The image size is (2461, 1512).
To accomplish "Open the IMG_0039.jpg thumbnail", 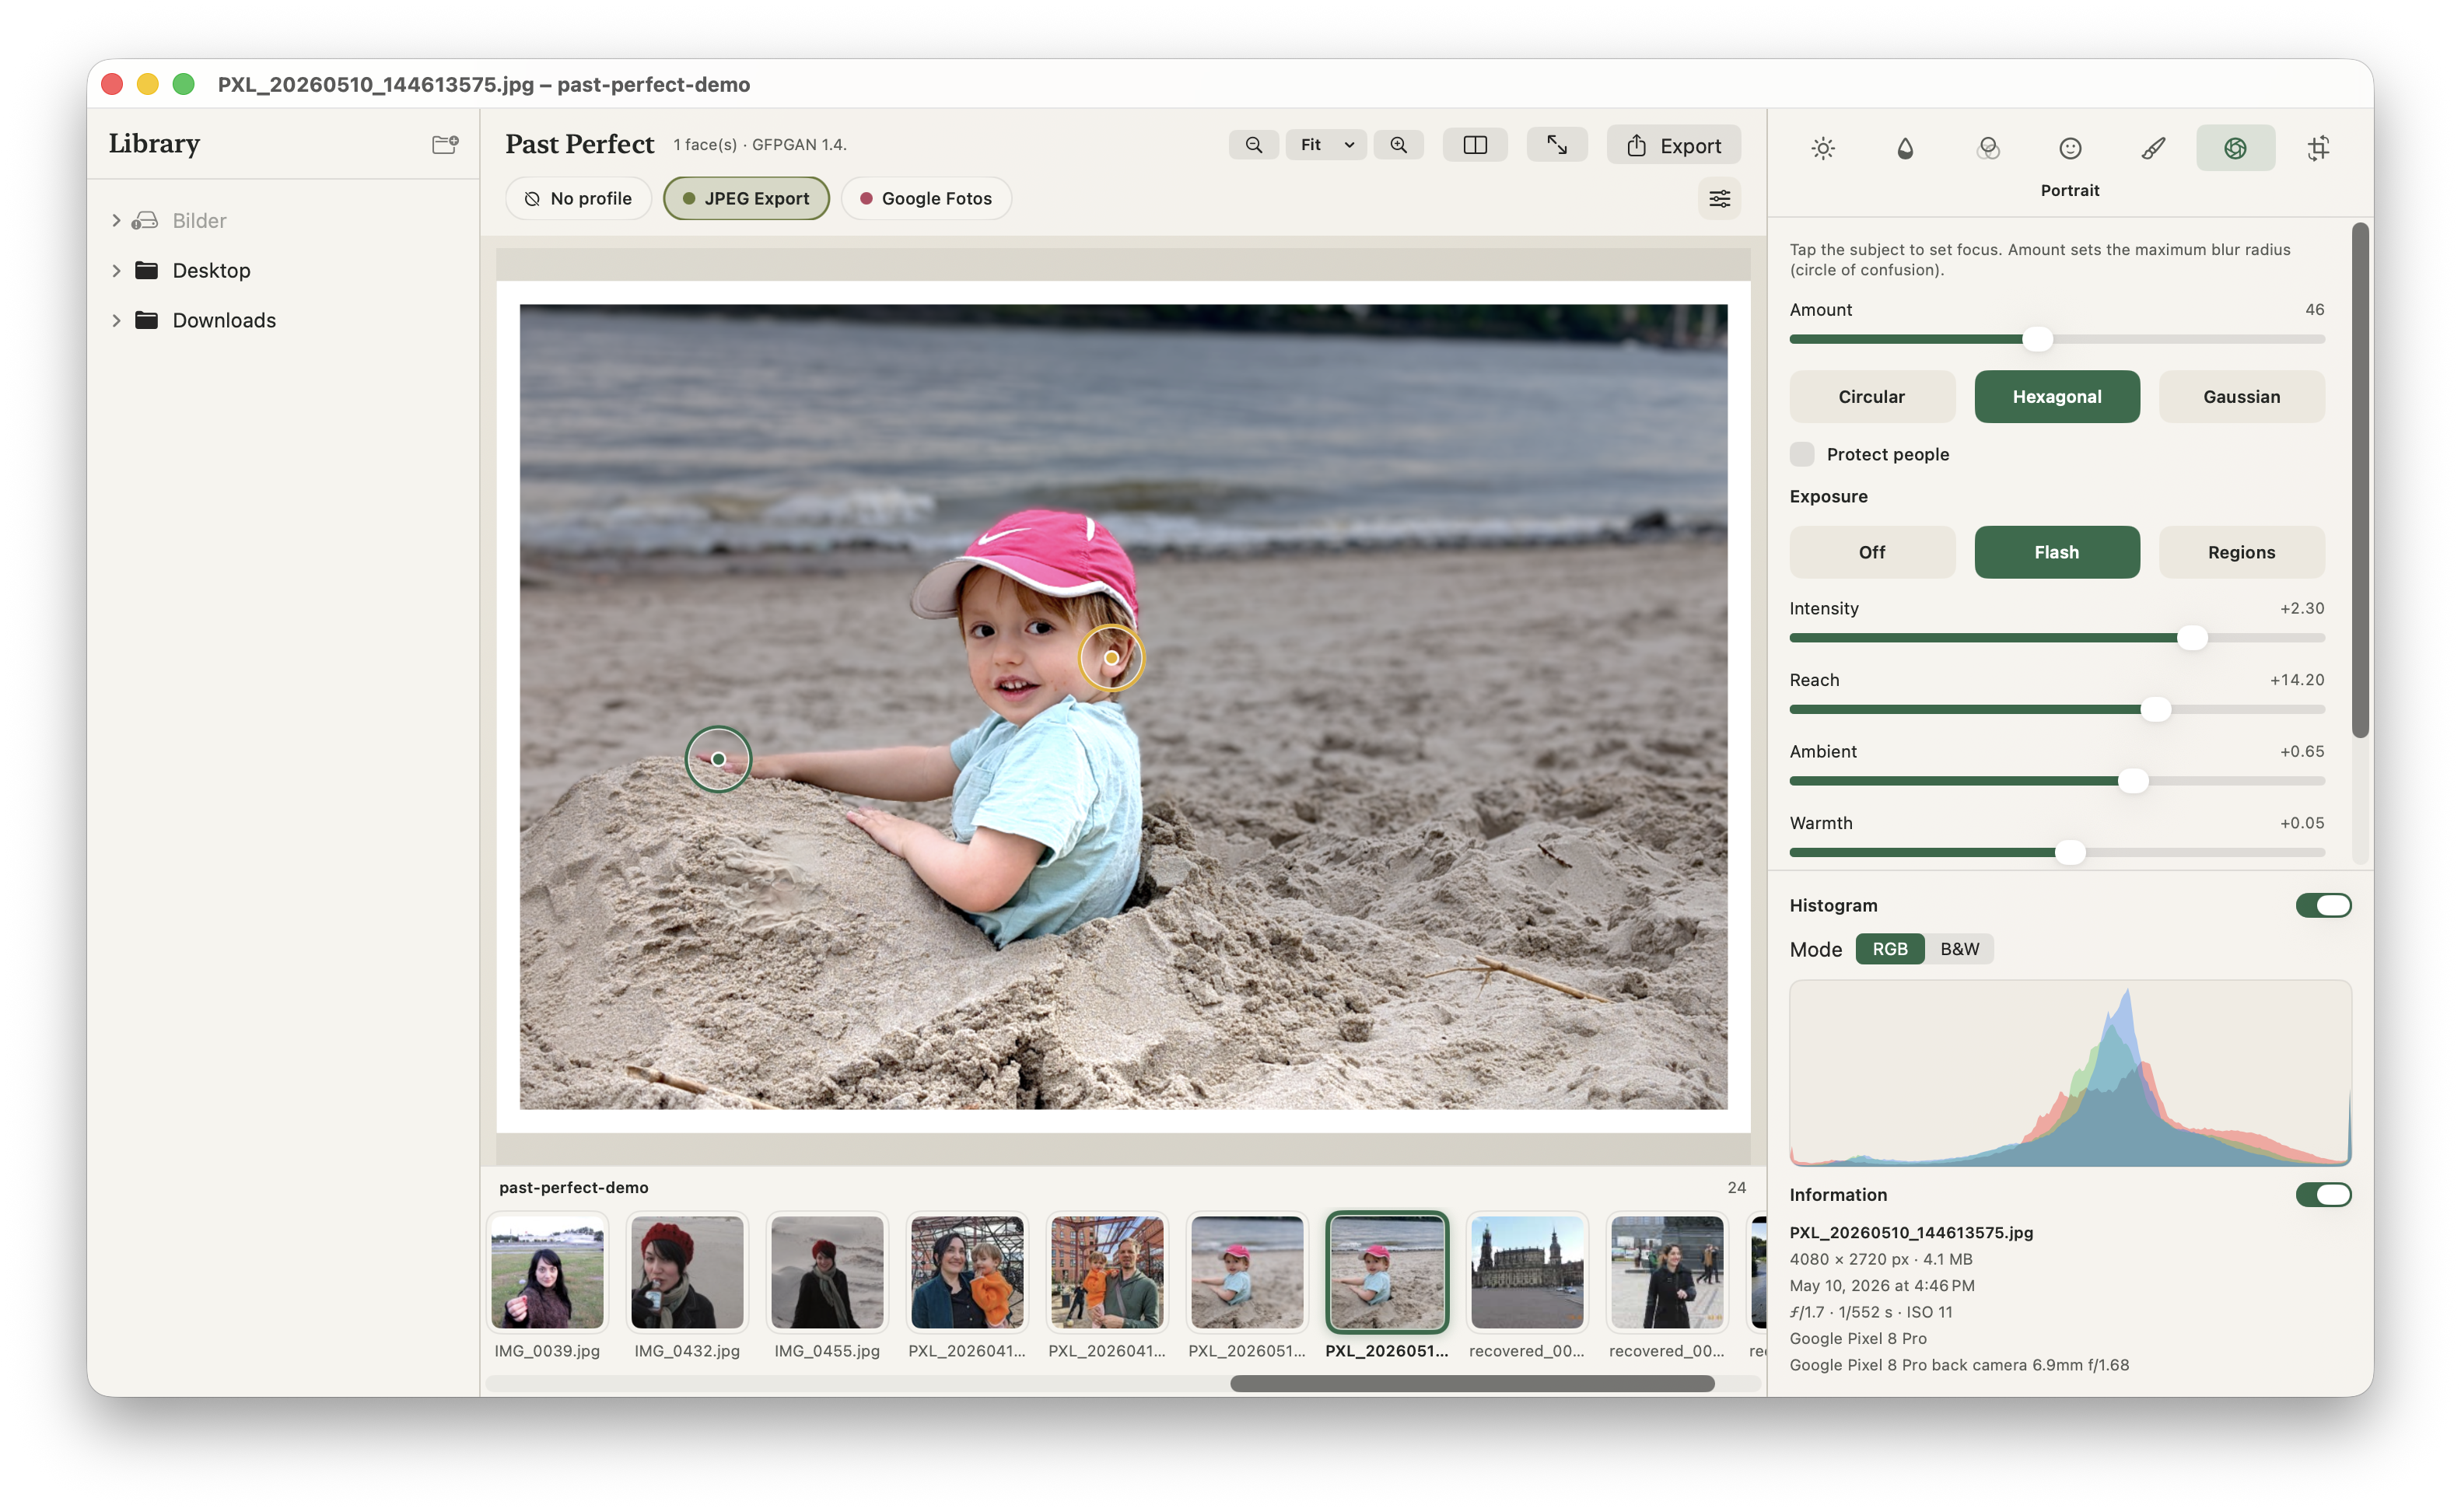I will point(547,1272).
